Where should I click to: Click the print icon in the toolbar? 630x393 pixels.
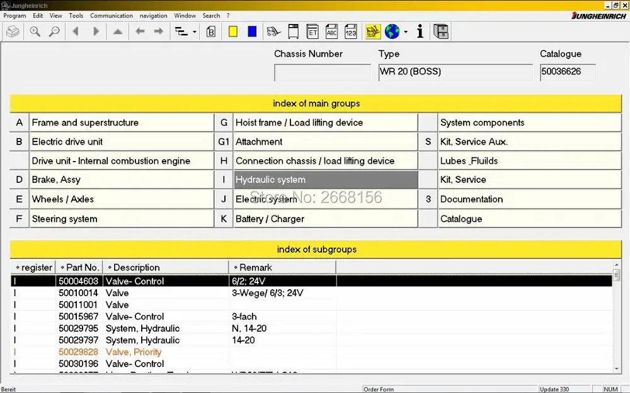point(13,31)
